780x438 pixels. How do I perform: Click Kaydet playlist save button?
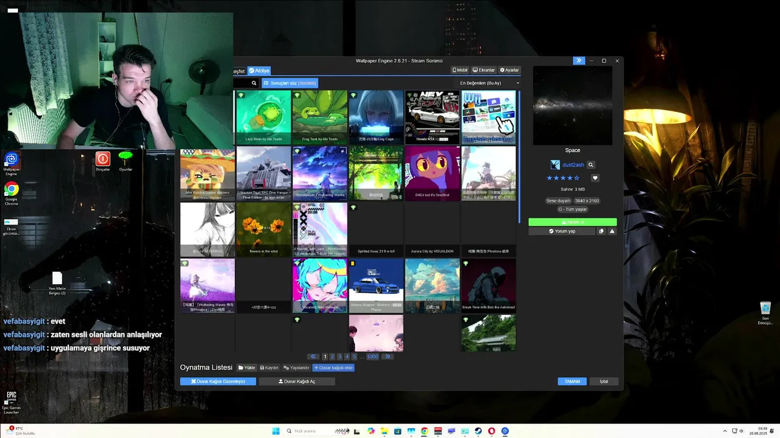click(x=269, y=367)
